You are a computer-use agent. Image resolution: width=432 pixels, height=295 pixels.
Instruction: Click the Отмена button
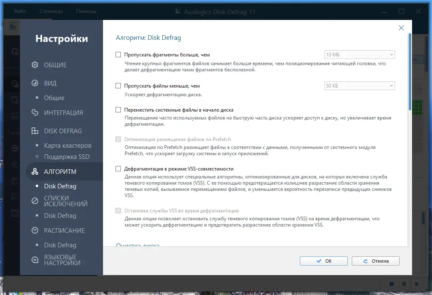click(376, 261)
